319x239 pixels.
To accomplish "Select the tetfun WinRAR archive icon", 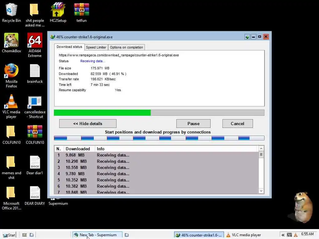I will click(81, 12).
